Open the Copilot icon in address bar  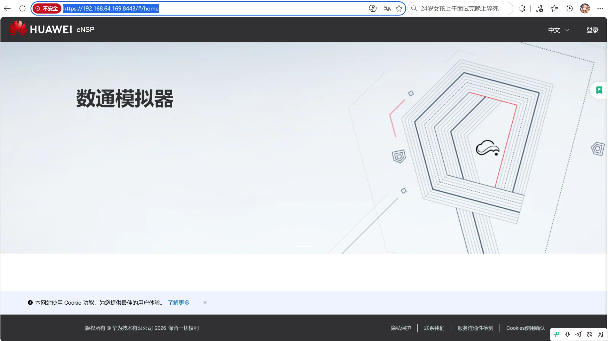pyautogui.click(x=373, y=9)
